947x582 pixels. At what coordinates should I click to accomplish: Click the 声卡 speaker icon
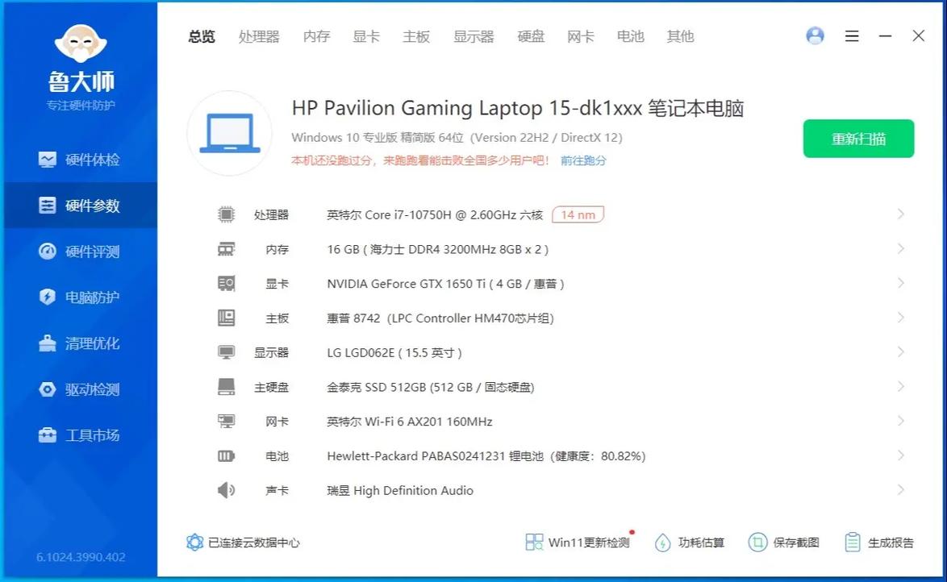point(227,490)
